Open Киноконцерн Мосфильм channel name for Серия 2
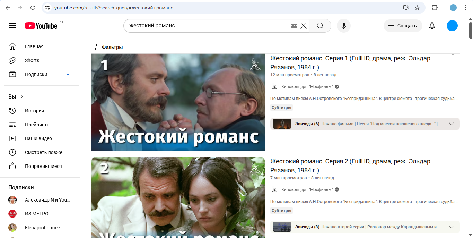Image resolution: width=473 pixels, height=238 pixels. [307, 190]
